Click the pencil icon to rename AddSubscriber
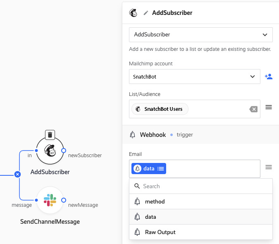 [x=146, y=13]
